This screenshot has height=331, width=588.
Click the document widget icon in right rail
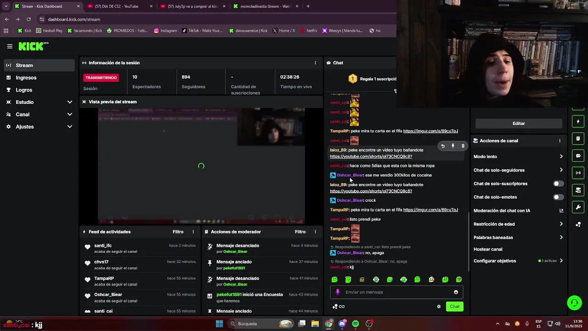click(578, 138)
